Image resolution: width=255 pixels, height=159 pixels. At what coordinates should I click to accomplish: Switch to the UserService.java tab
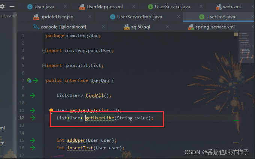[172, 7]
